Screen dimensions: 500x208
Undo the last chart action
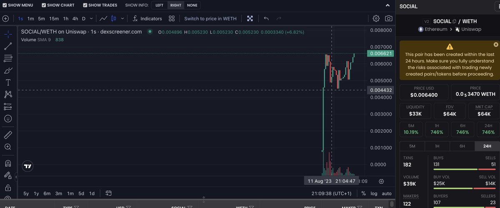(267, 19)
